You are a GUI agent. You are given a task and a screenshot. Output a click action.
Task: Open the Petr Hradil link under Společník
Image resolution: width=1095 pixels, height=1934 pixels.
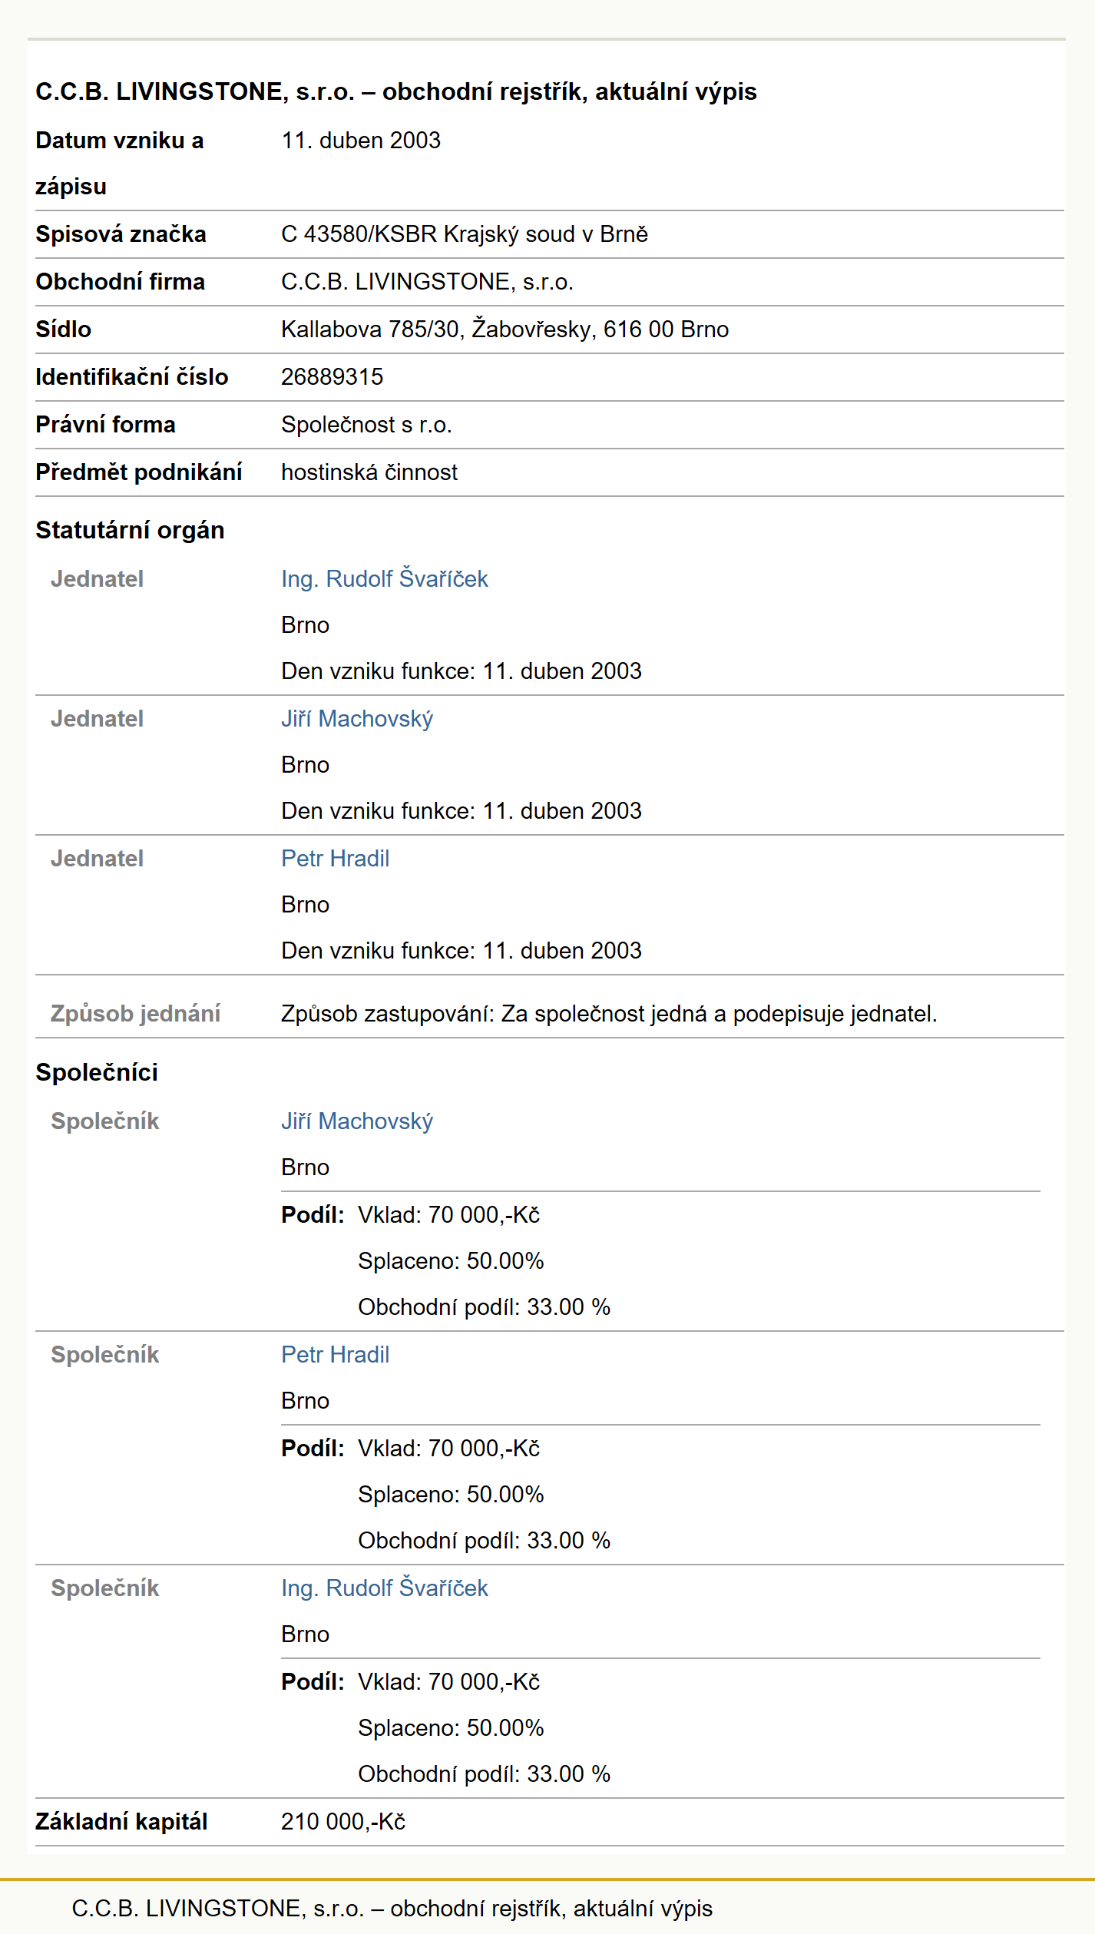[335, 1354]
